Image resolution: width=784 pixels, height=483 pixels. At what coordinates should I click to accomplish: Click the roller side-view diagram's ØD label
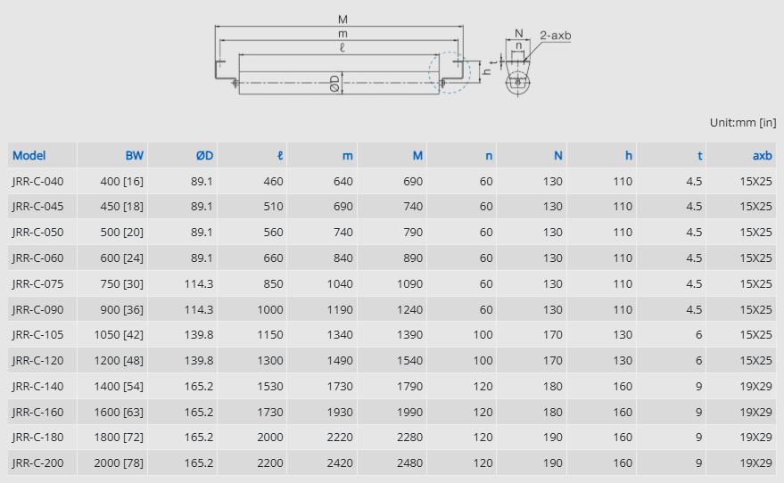[334, 83]
